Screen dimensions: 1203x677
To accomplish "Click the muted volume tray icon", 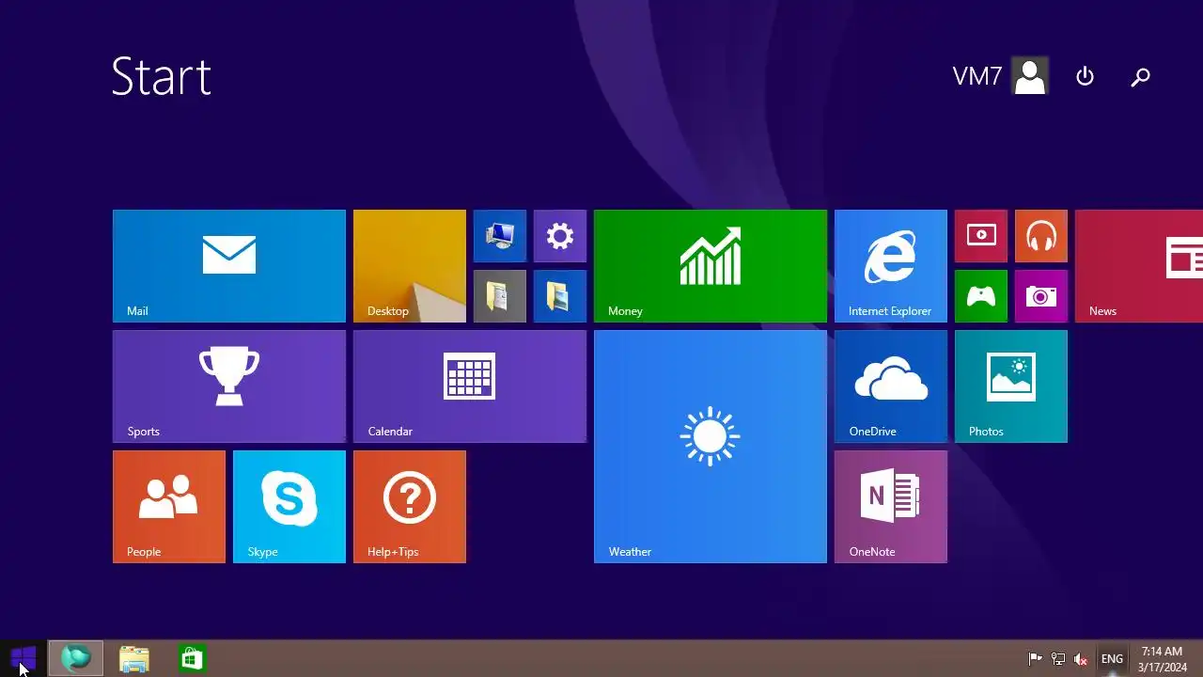I will 1081,659.
